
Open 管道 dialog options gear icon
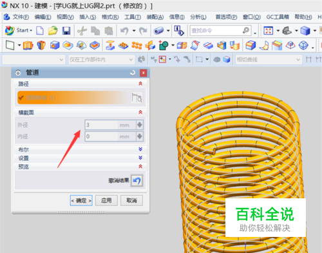[x=18, y=73]
